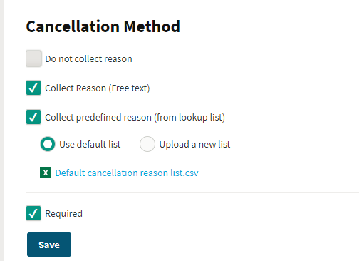359x261 pixels.
Task: Click the 'Do not collect reason' label text
Action: 88,59
